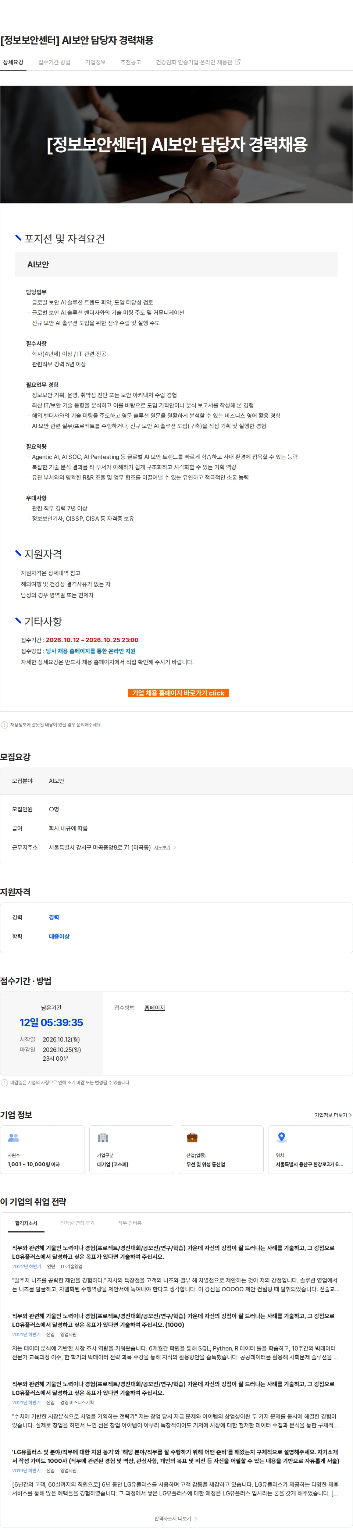Click the 위치 map pin icon

point(282,1138)
